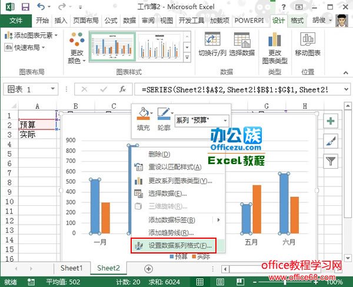Expand the chart styles gallery more arrow
Image resolution: width=353 pixels, height=287 pixels.
[187, 58]
